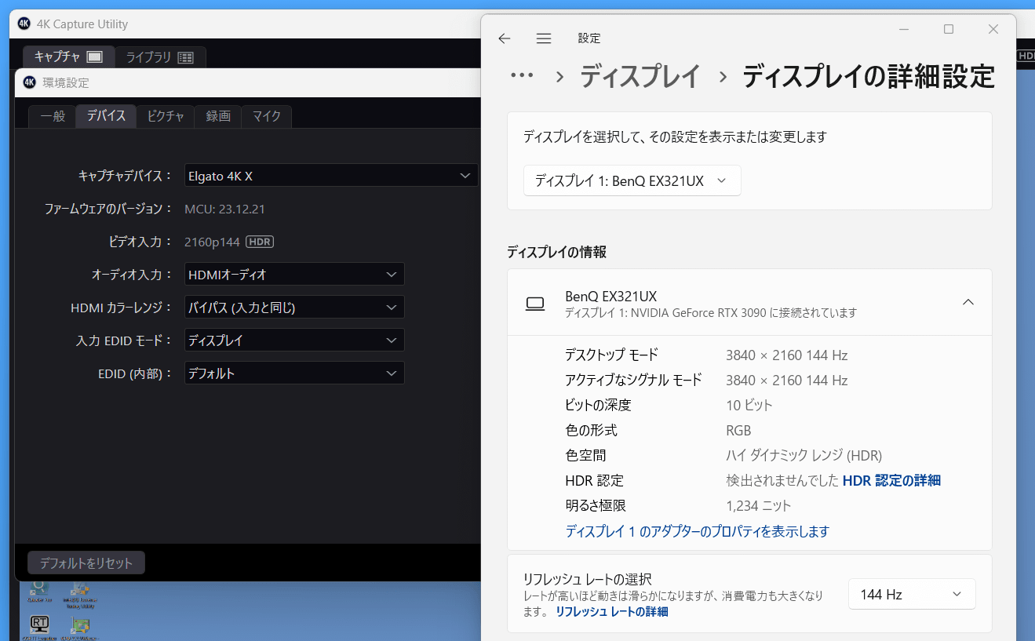Click the 検出されませんでした HDR status text
1035x641 pixels.
point(782,480)
